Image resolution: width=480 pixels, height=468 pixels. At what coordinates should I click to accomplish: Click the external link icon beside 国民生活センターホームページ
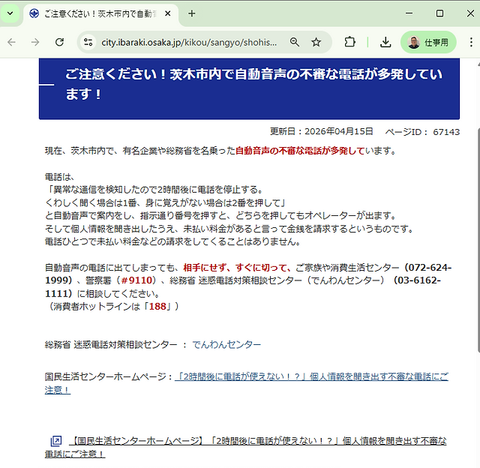coord(56,441)
